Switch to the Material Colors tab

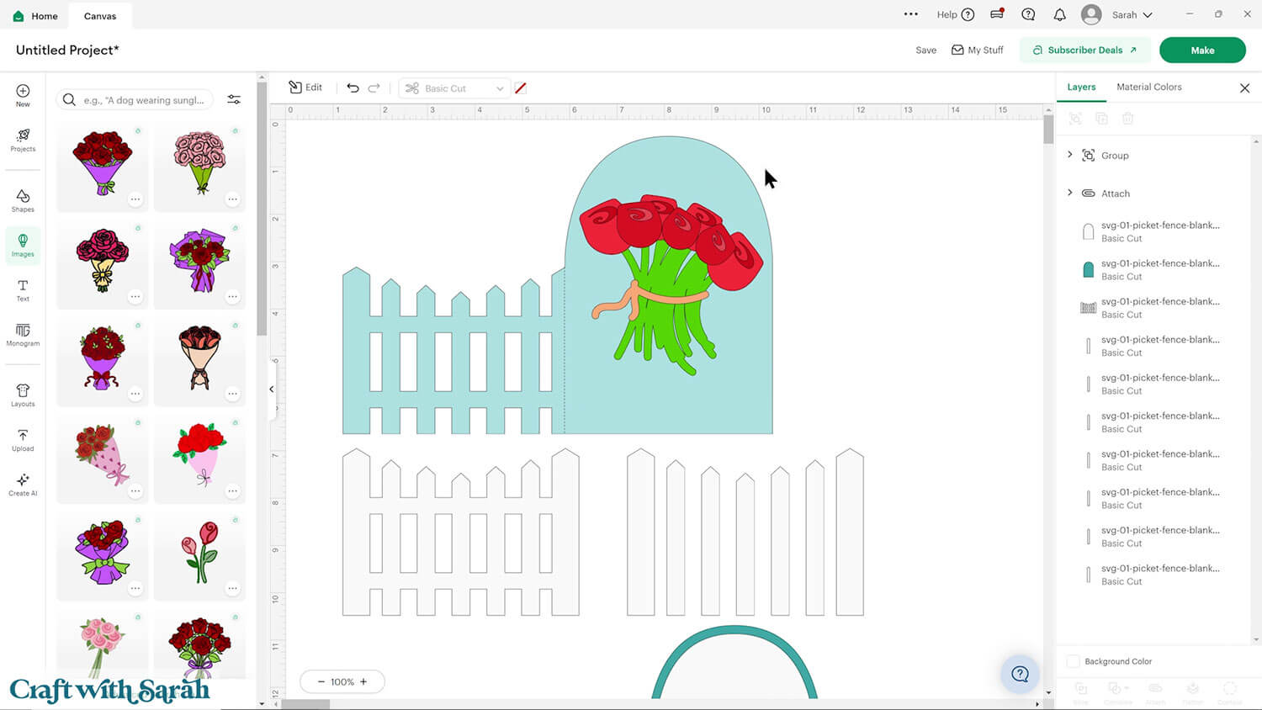pyautogui.click(x=1148, y=87)
